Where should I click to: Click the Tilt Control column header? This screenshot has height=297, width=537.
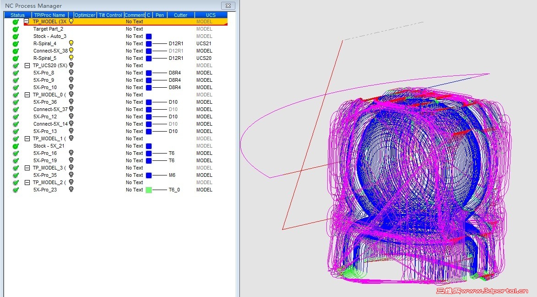click(x=110, y=15)
